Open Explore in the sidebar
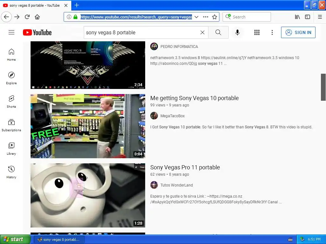Viewport: 326px width, 244px height. (11, 78)
